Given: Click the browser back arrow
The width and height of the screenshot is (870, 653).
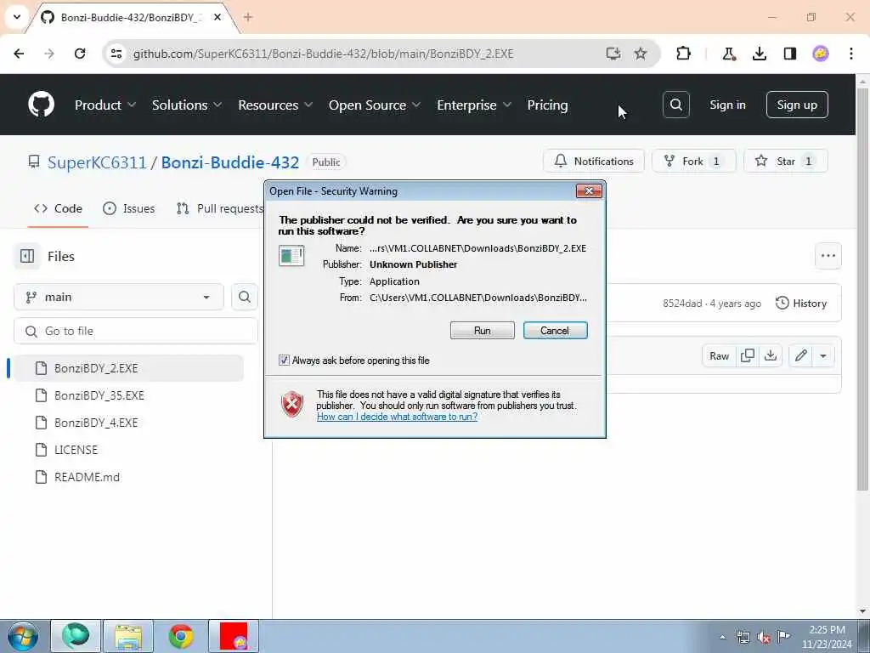Looking at the screenshot, I should (19, 54).
